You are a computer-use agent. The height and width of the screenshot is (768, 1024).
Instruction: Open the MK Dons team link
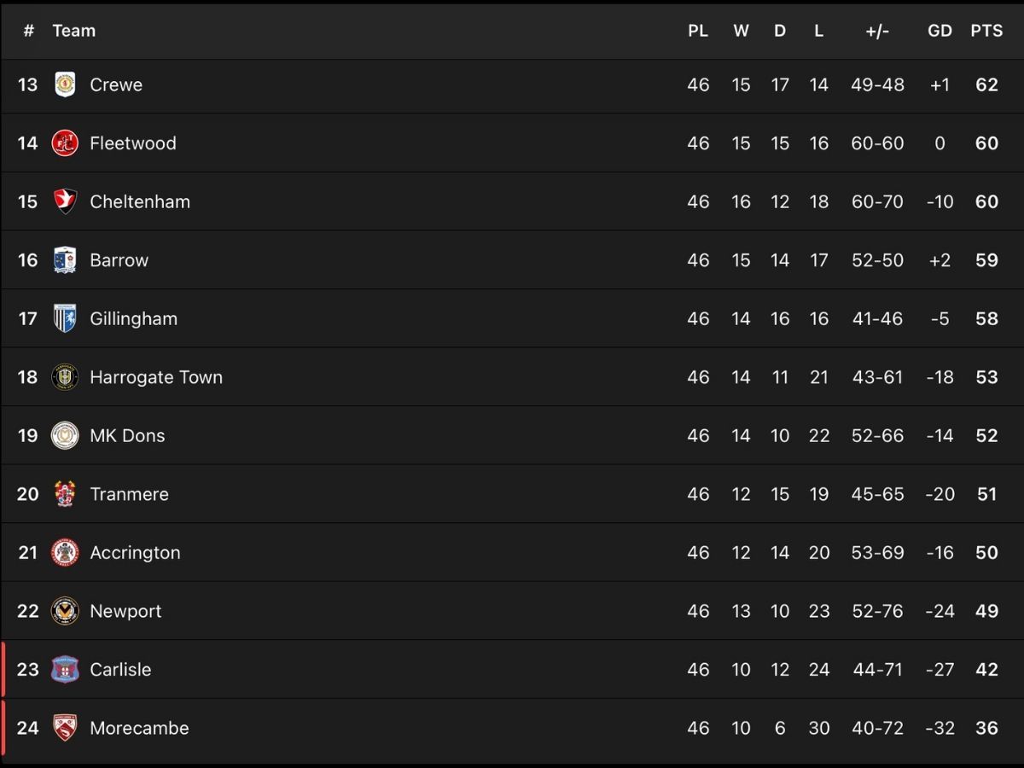tap(127, 435)
